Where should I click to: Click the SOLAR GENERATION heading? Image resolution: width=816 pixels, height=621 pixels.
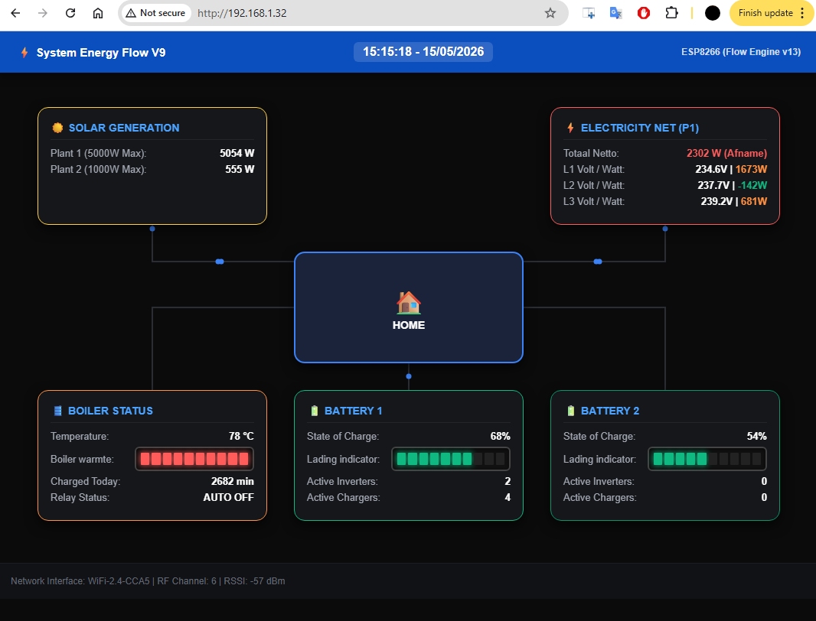click(124, 128)
